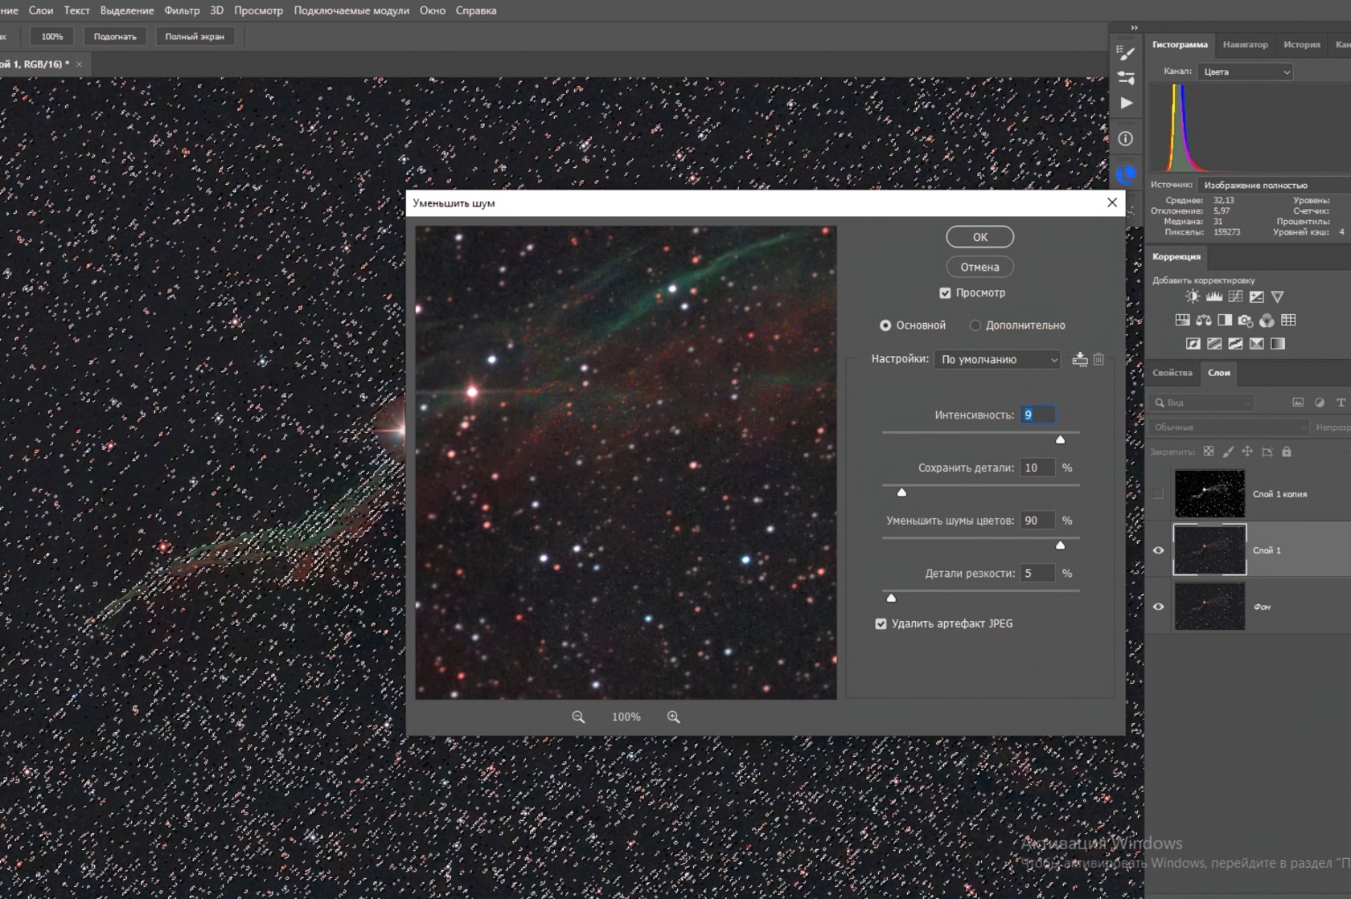Screen dimensions: 1351x899
Task: Add a Curves adjustment
Action: click(1235, 296)
